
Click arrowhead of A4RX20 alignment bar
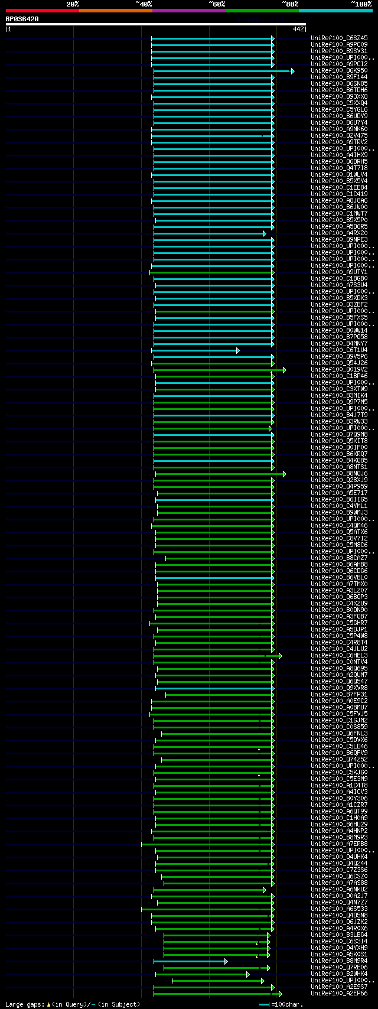(264, 233)
